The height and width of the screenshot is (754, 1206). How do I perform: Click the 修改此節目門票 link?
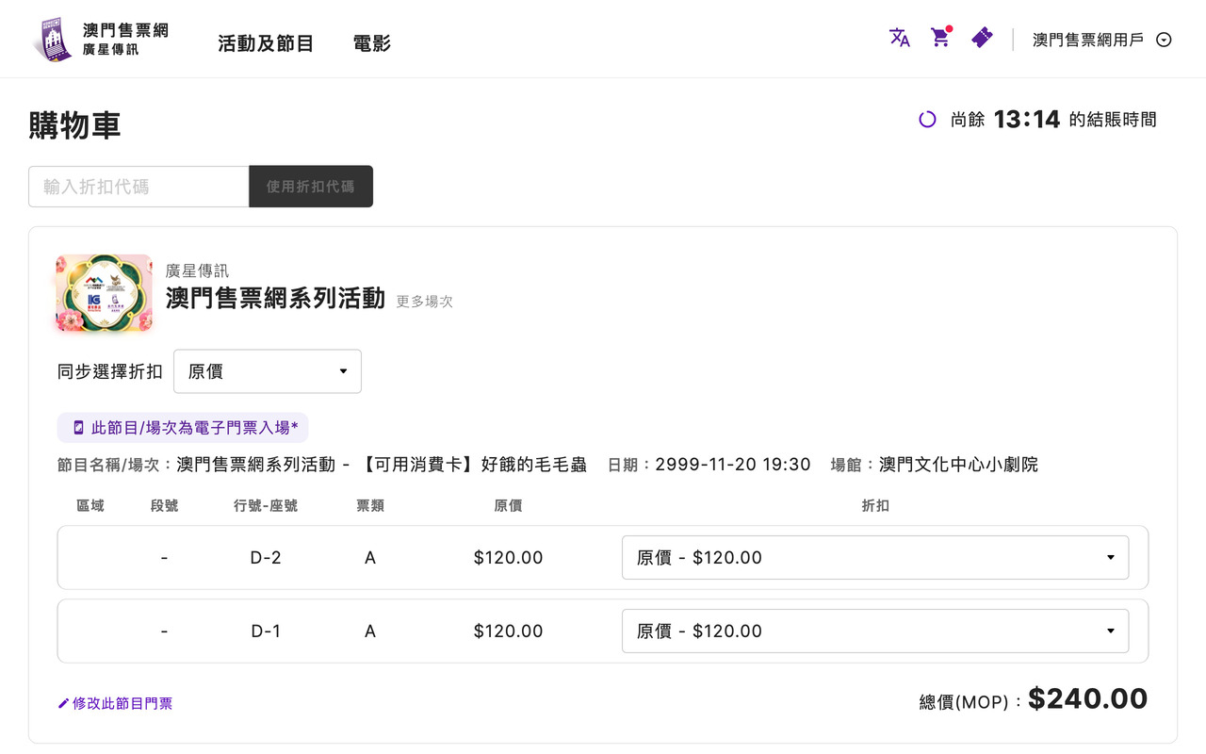[122, 703]
